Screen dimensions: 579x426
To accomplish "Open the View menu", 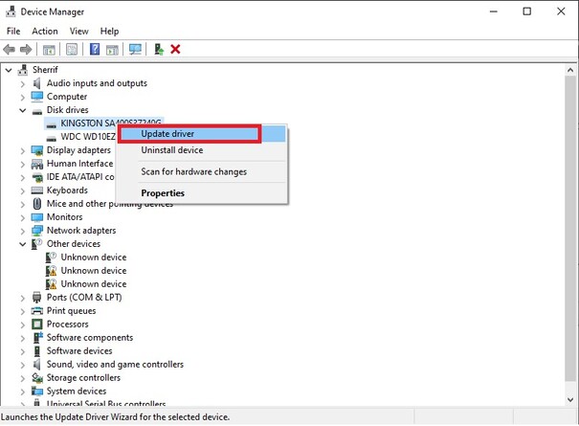I will (x=79, y=31).
